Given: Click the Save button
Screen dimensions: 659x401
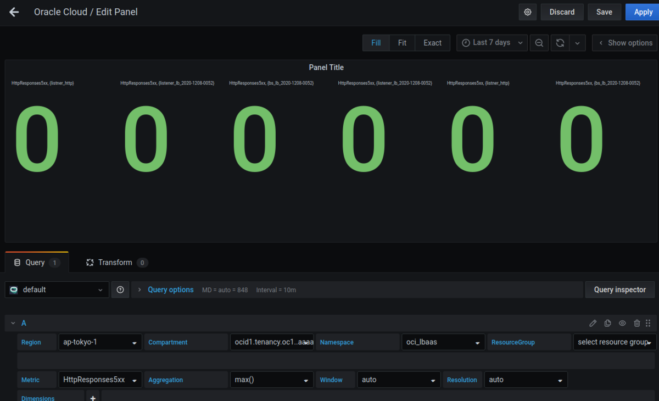Looking at the screenshot, I should click(604, 12).
